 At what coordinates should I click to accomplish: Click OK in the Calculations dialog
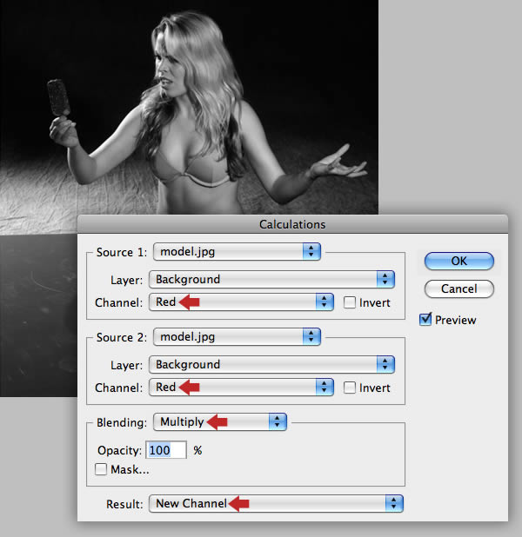point(458,261)
